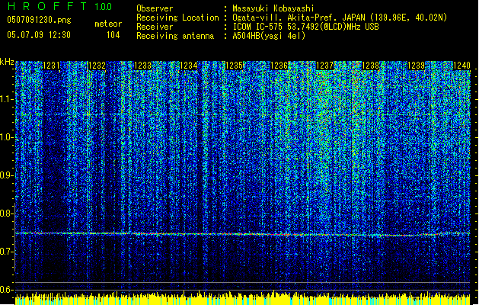
Task: Click the 1232 time marker
Action: 97,66
